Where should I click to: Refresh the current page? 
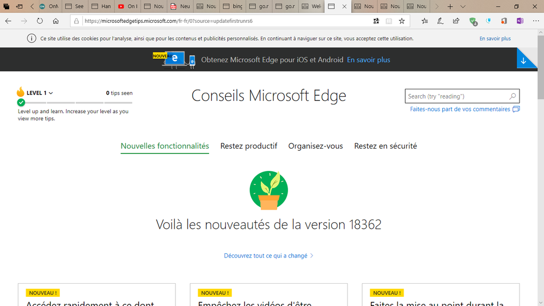(40, 21)
